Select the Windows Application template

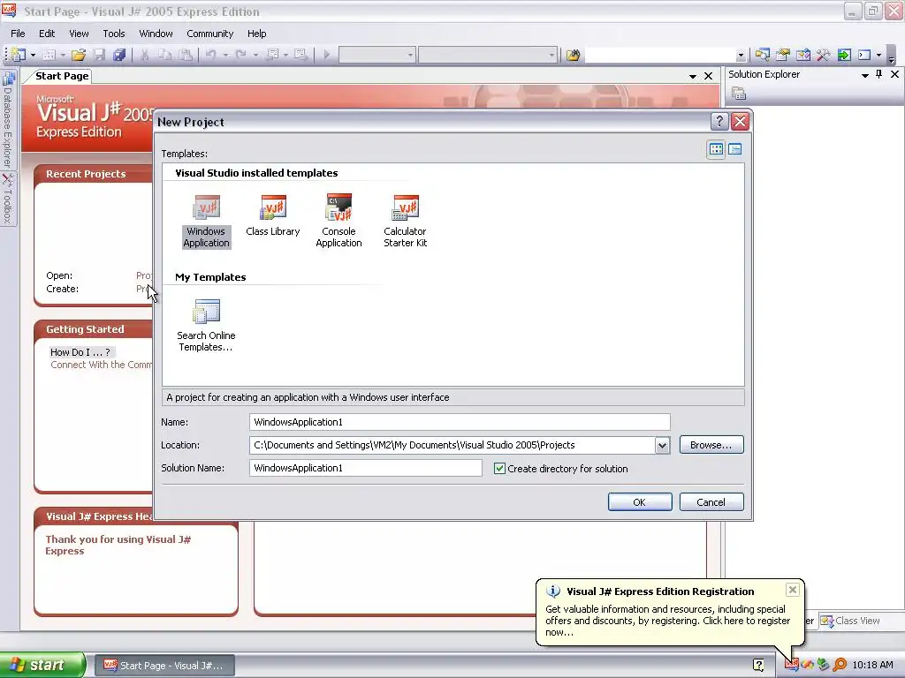pos(206,222)
